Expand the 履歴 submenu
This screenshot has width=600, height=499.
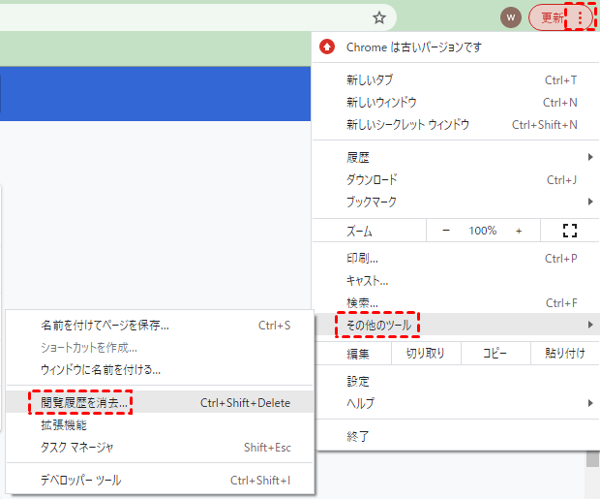(456, 157)
